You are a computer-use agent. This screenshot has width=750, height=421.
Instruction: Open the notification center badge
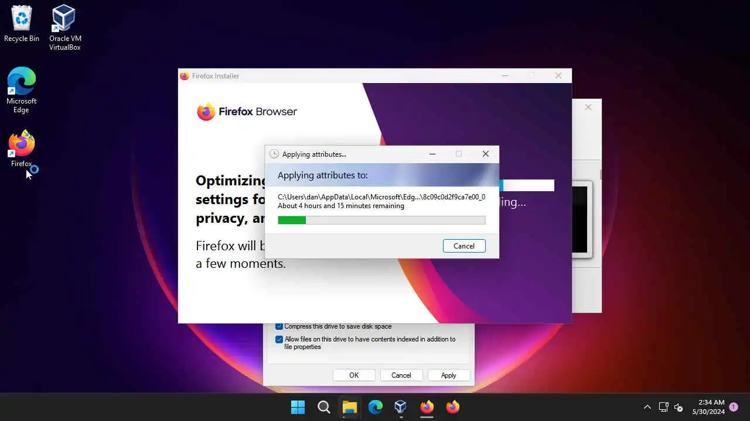point(733,406)
